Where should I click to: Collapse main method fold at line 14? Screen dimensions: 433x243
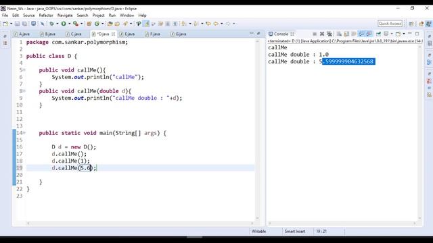pyautogui.click(x=24, y=133)
